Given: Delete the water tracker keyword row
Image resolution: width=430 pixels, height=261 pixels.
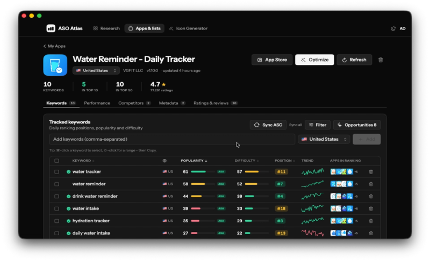Looking at the screenshot, I should (x=371, y=172).
